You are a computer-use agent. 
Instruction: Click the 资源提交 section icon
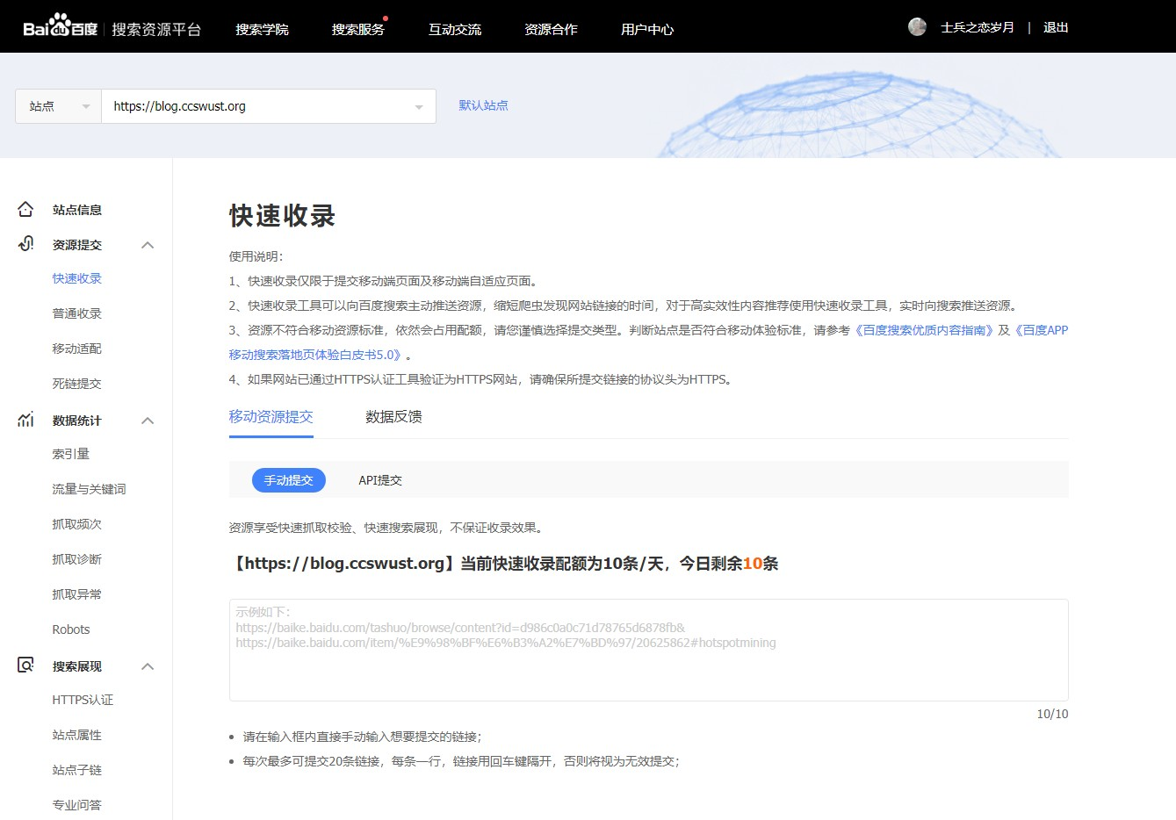tap(25, 244)
